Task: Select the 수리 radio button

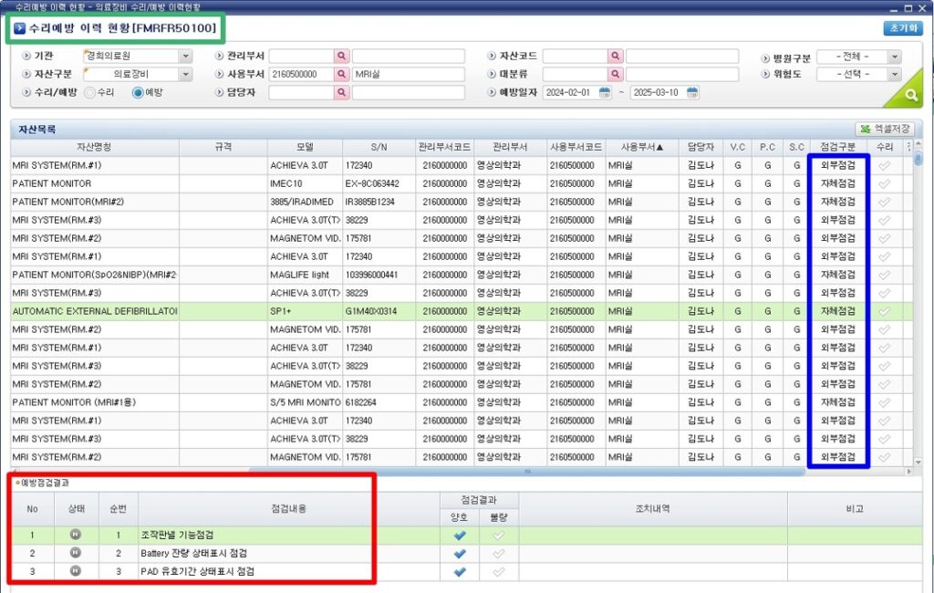Action: click(x=90, y=92)
